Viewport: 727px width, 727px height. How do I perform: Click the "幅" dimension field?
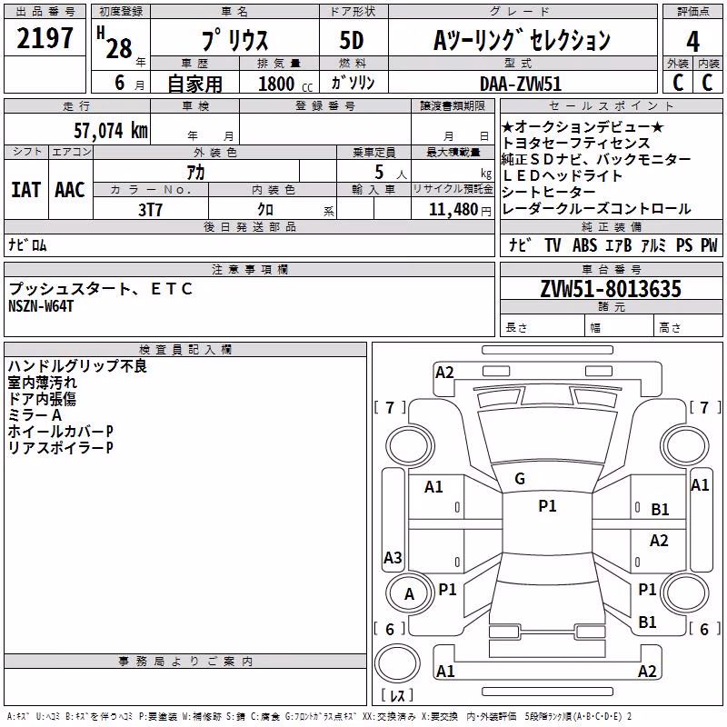coord(619,327)
